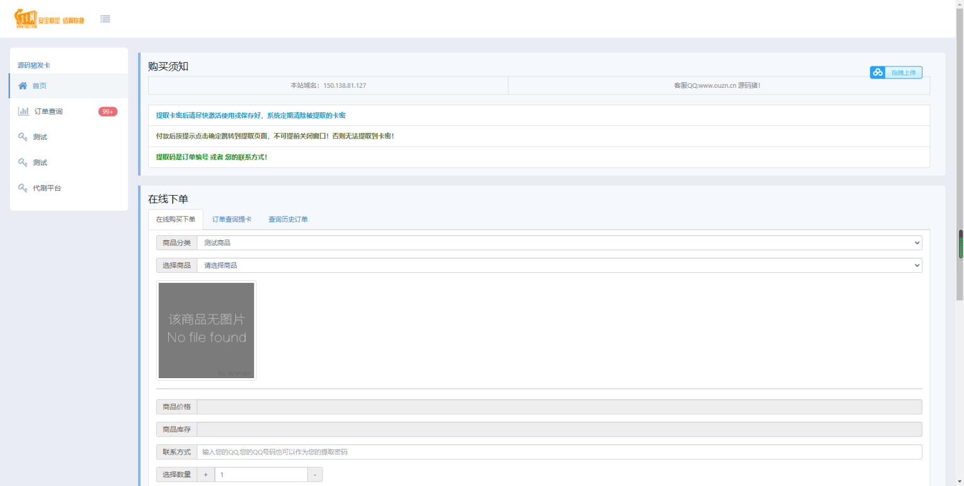Switch to the 订单查询提卡 tab
This screenshot has width=964, height=486.
[x=232, y=219]
